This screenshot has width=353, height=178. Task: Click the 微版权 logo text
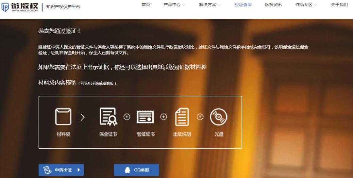click(25, 6)
